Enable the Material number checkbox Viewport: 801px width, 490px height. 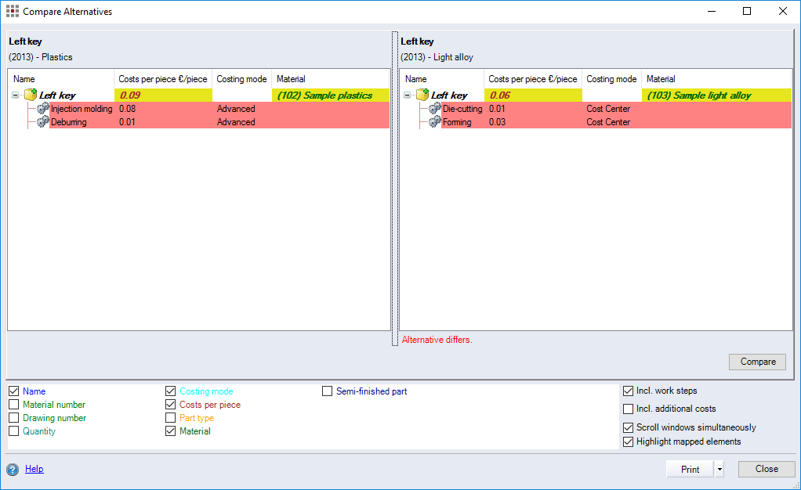[x=13, y=405]
